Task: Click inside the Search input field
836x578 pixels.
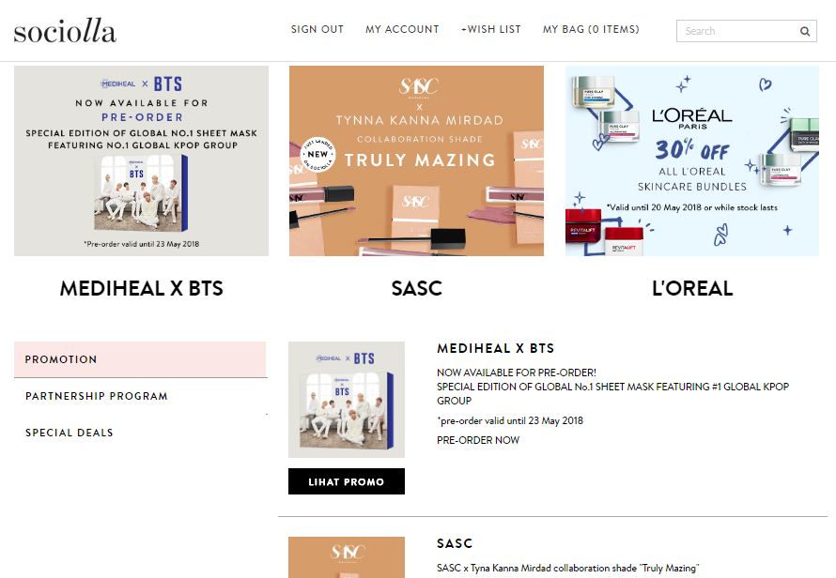Action: tap(738, 31)
